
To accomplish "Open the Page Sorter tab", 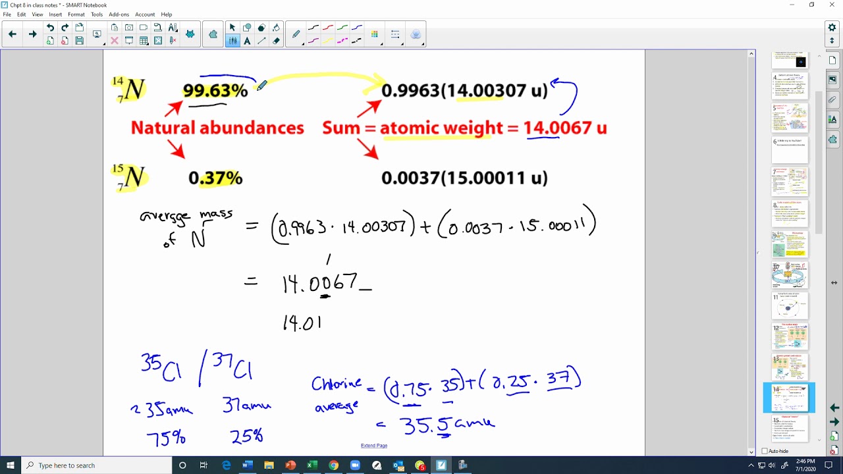I will coord(833,60).
